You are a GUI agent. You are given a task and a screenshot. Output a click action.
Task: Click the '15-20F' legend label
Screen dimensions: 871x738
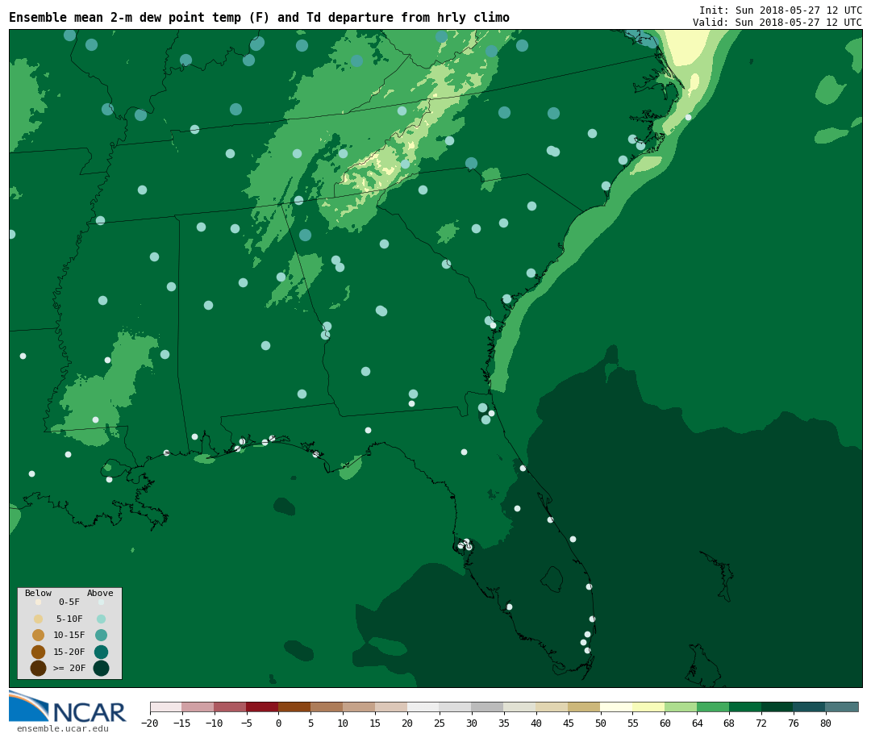pyautogui.click(x=69, y=652)
